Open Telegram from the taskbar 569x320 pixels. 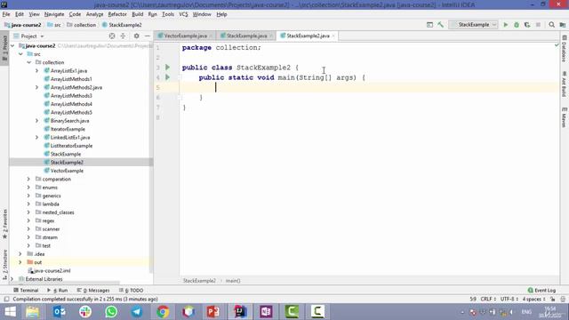[x=137, y=312]
